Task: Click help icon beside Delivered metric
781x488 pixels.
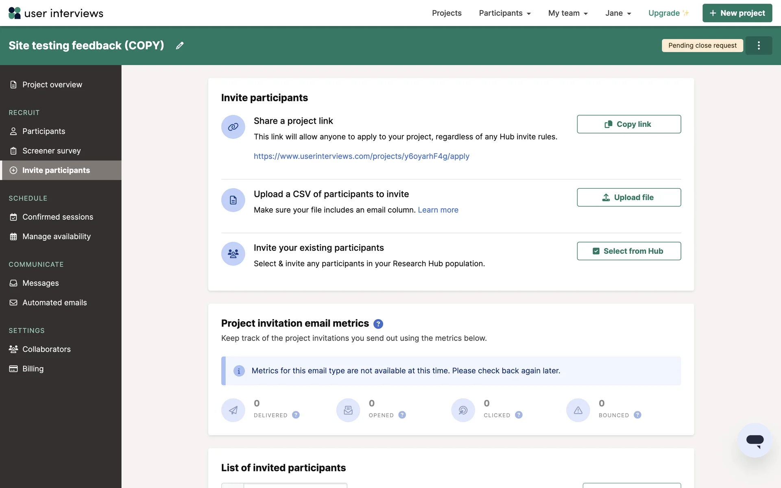Action: point(296,415)
